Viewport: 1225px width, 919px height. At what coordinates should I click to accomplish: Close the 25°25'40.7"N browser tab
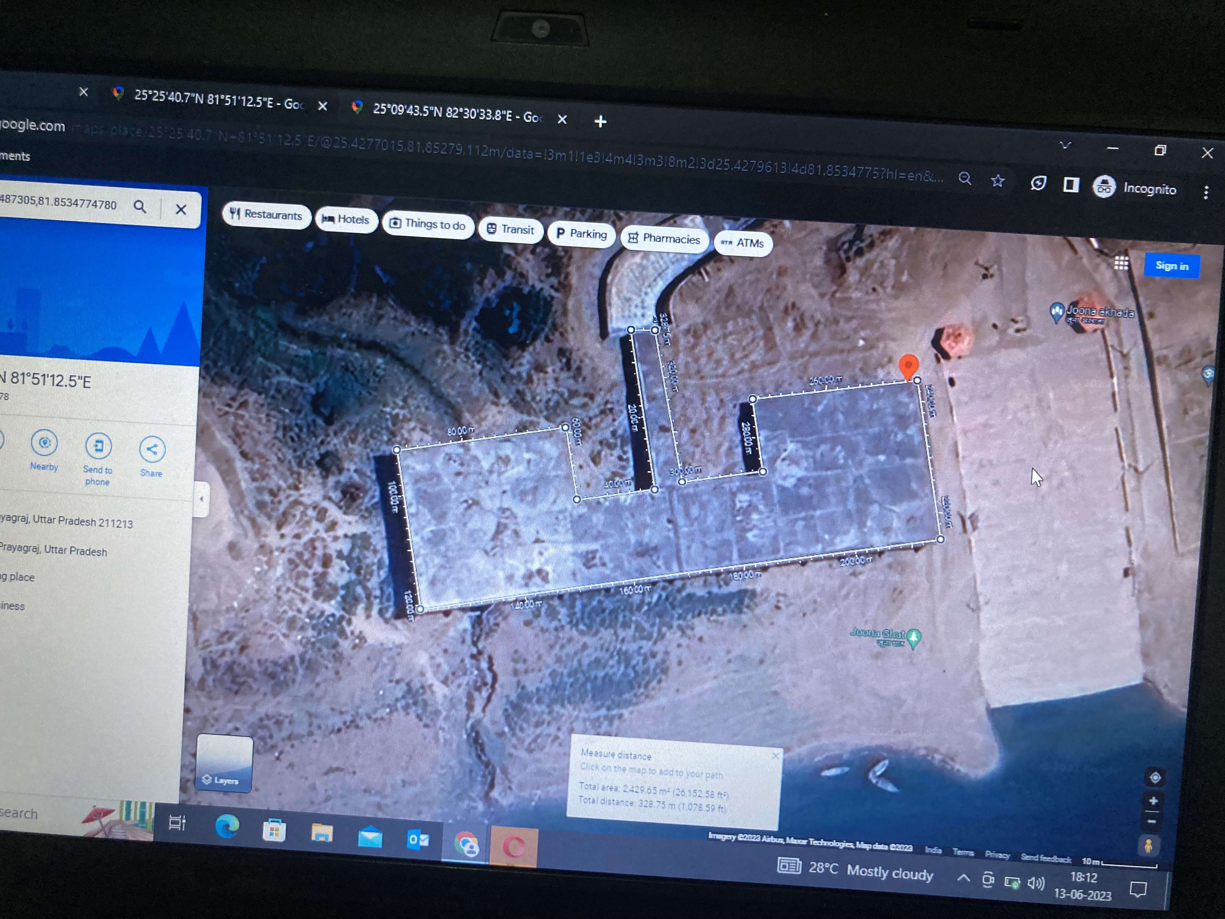coord(322,106)
